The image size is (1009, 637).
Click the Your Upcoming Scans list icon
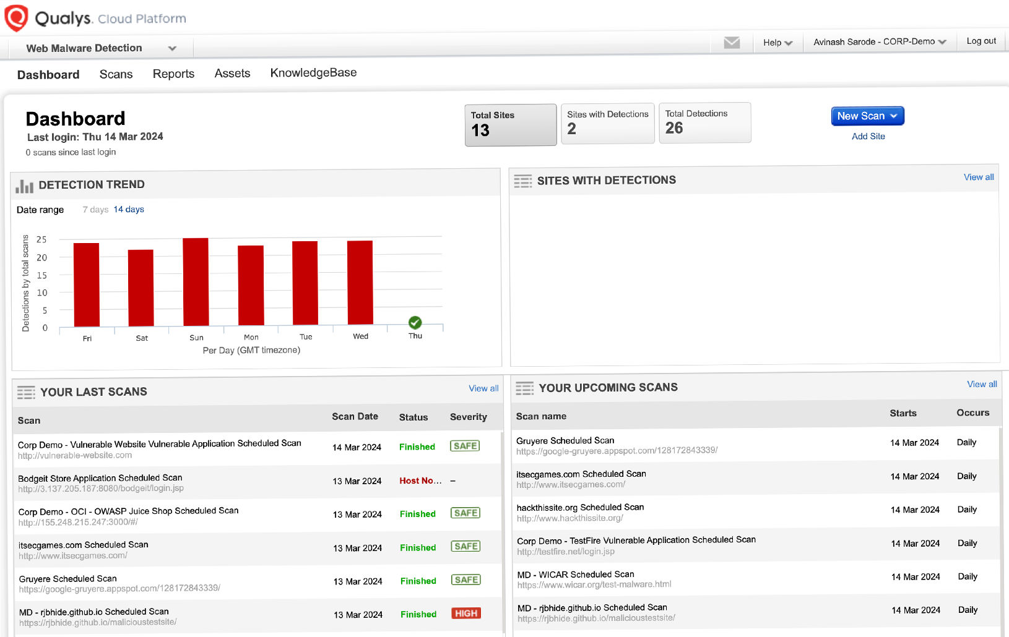pyautogui.click(x=524, y=388)
